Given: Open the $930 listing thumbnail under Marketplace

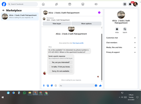Looking at the screenshot, I should (44, 19).
